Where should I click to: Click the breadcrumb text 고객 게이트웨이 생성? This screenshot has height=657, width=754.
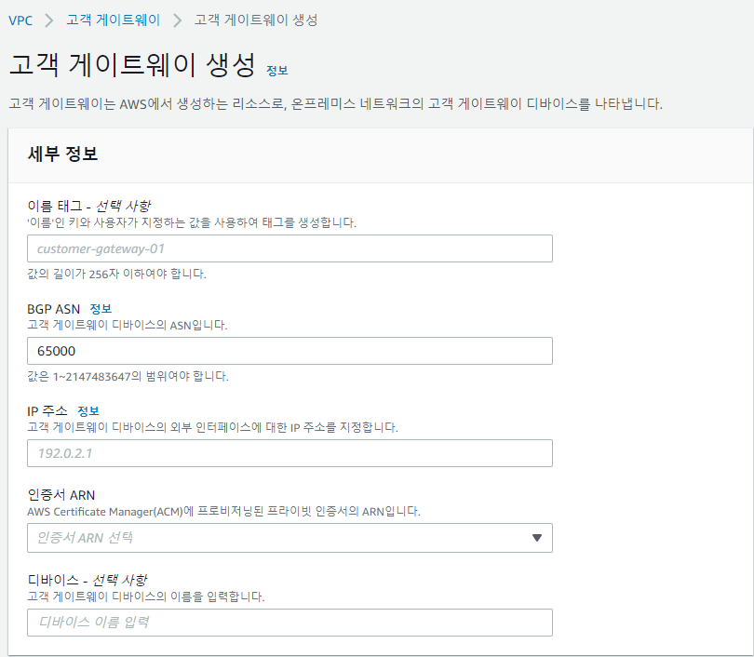point(256,20)
